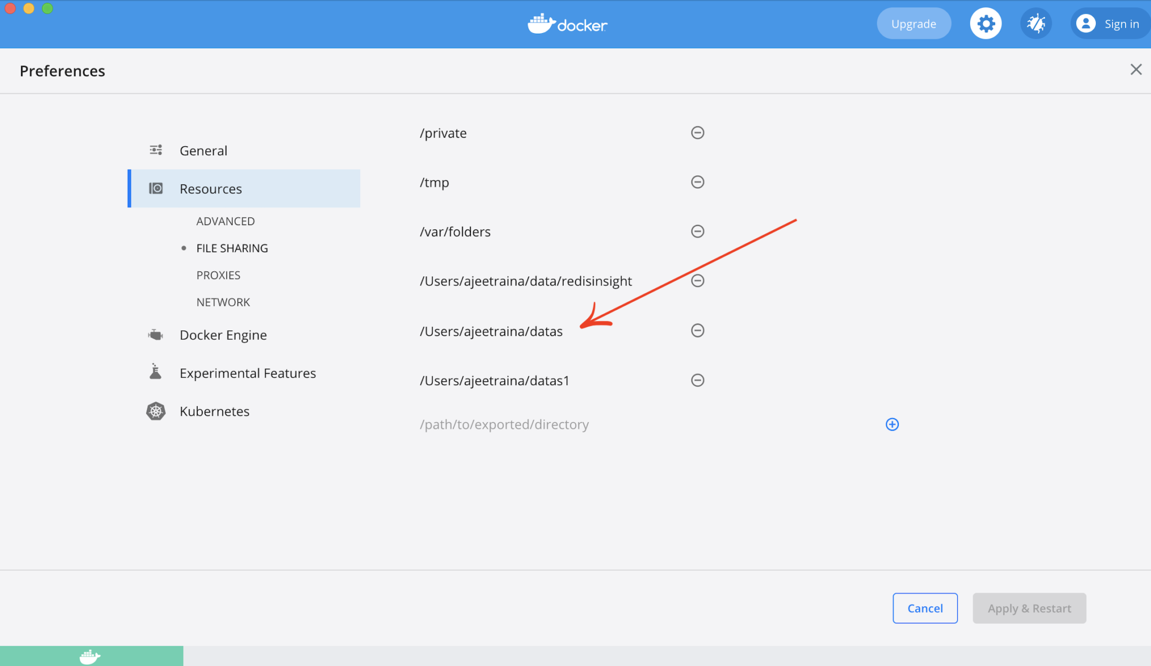Select the Kubernetes wheel icon
Image resolution: width=1151 pixels, height=666 pixels.
(156, 411)
